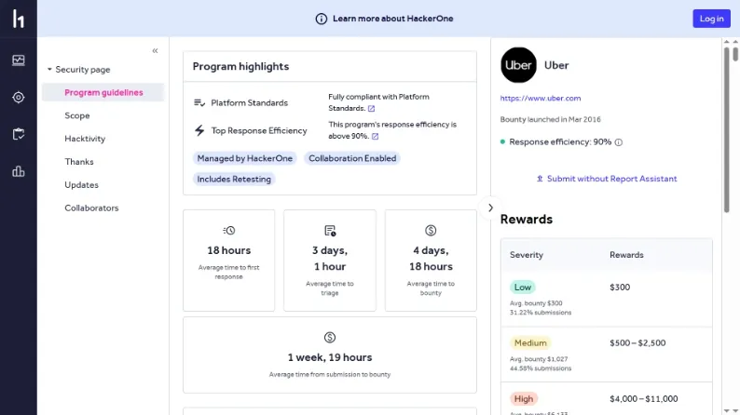The image size is (740, 415).
Task: Open the dashboard chart icon in sidebar
Action: click(x=19, y=60)
